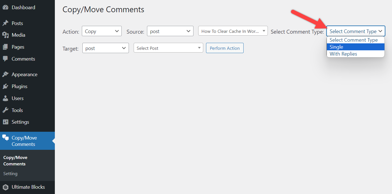This screenshot has width=392, height=194.
Task: Click the Ultimate Blocks cube icon
Action: tap(6, 187)
